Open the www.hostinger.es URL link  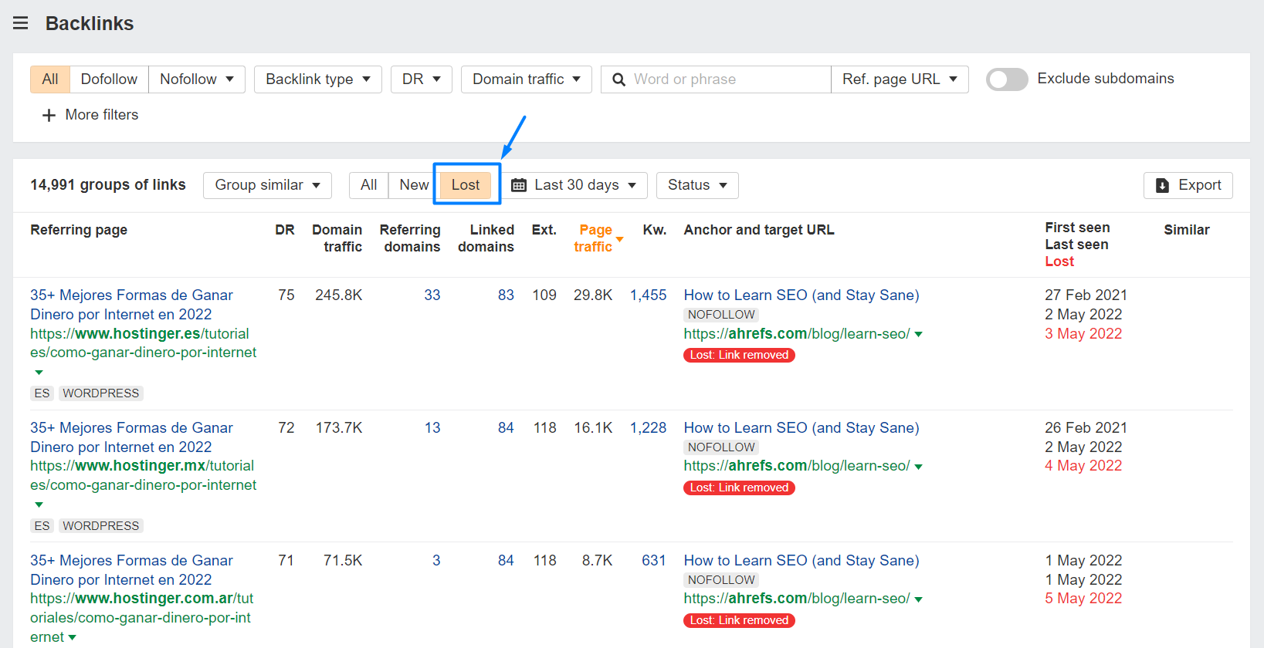[144, 343]
